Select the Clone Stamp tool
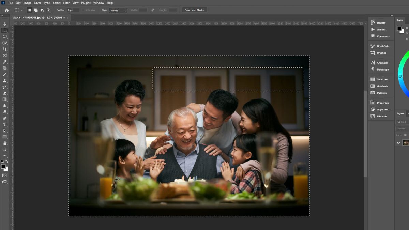This screenshot has width=409, height=230. click(4, 80)
